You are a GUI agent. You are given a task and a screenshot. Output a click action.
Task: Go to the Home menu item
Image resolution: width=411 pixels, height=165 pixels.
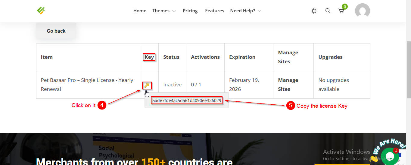pos(140,11)
